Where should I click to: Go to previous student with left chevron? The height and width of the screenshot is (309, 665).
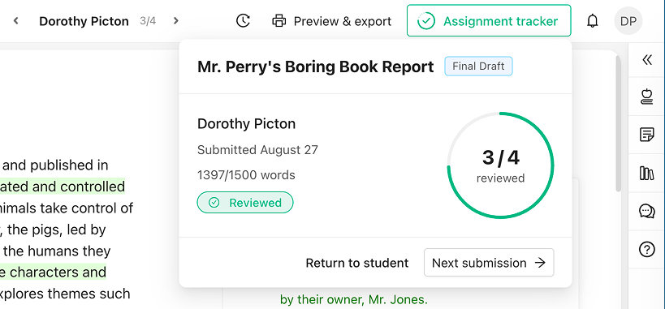click(15, 21)
